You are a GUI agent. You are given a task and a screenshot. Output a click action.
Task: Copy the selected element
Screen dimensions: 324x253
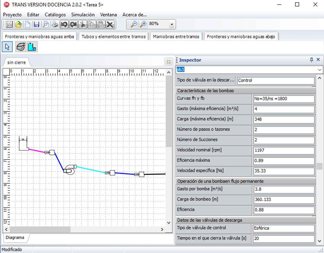[x=91, y=24]
